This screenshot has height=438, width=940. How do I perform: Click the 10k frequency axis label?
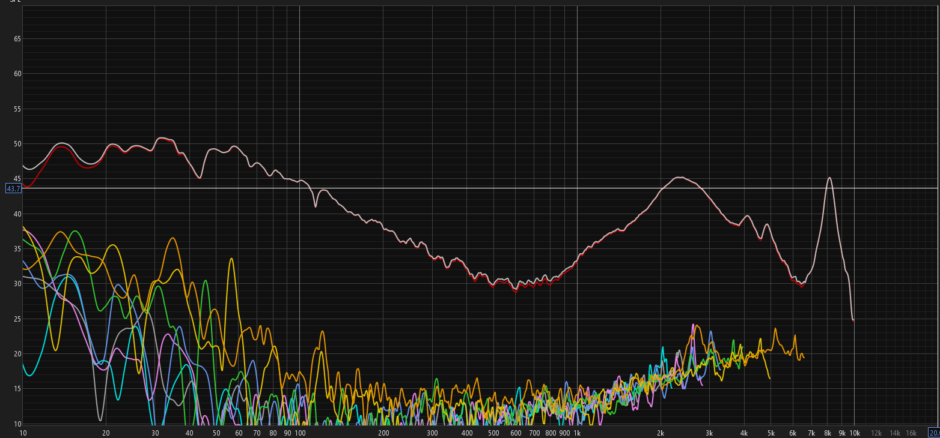tap(854, 433)
